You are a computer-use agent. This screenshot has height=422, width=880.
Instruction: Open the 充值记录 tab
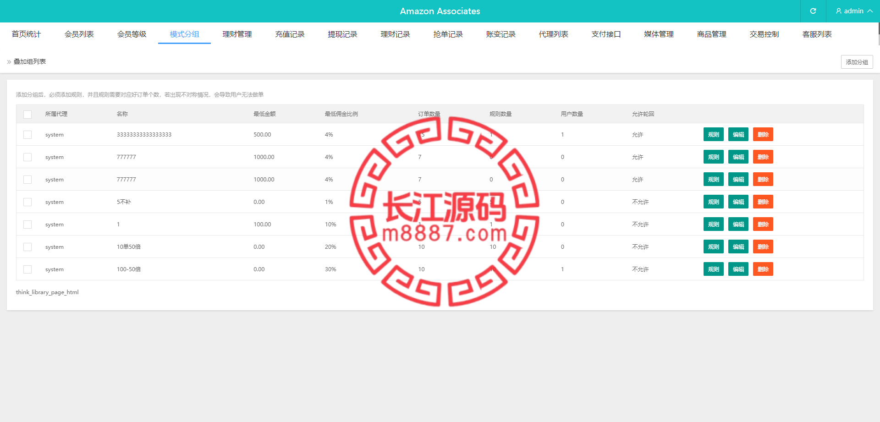[x=290, y=34]
